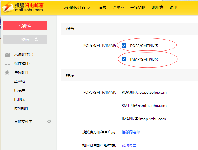Open the 搜狐闪电邮 client link
The image size is (198, 150).
coord(130,132)
